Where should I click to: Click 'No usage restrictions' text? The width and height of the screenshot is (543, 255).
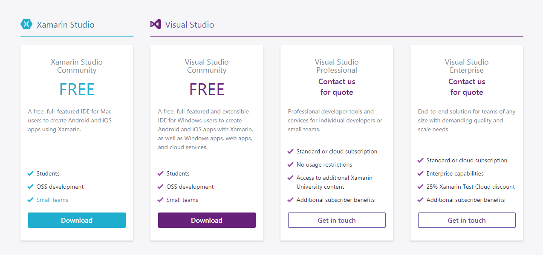point(324,164)
